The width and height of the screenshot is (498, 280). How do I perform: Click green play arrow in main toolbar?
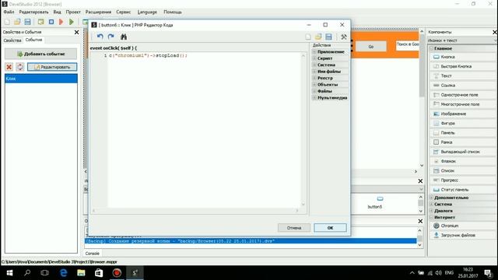[x=72, y=22]
